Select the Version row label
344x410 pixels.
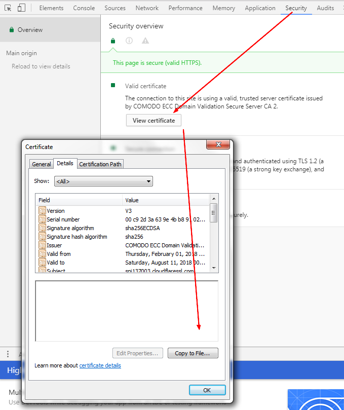click(x=56, y=211)
